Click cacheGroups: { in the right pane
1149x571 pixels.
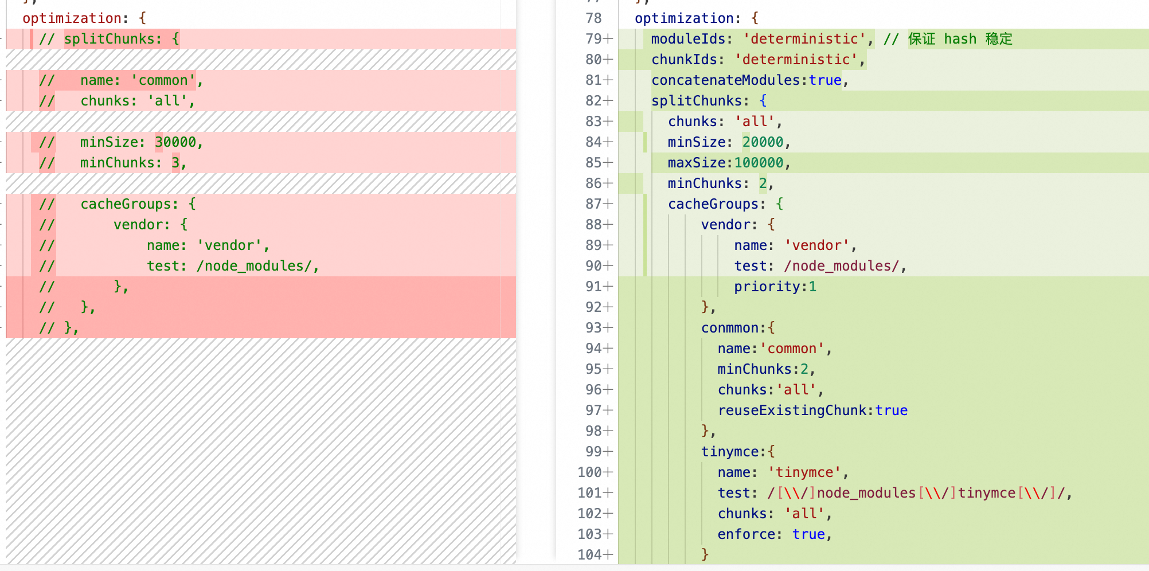726,204
